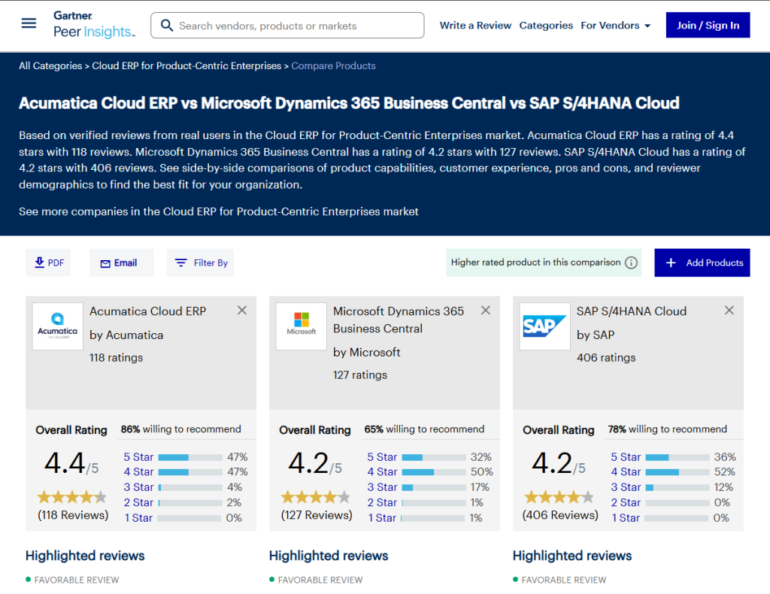The width and height of the screenshot is (770, 594).
Task: Filter Acumatica reviews by 1 Star
Action: tap(138, 517)
